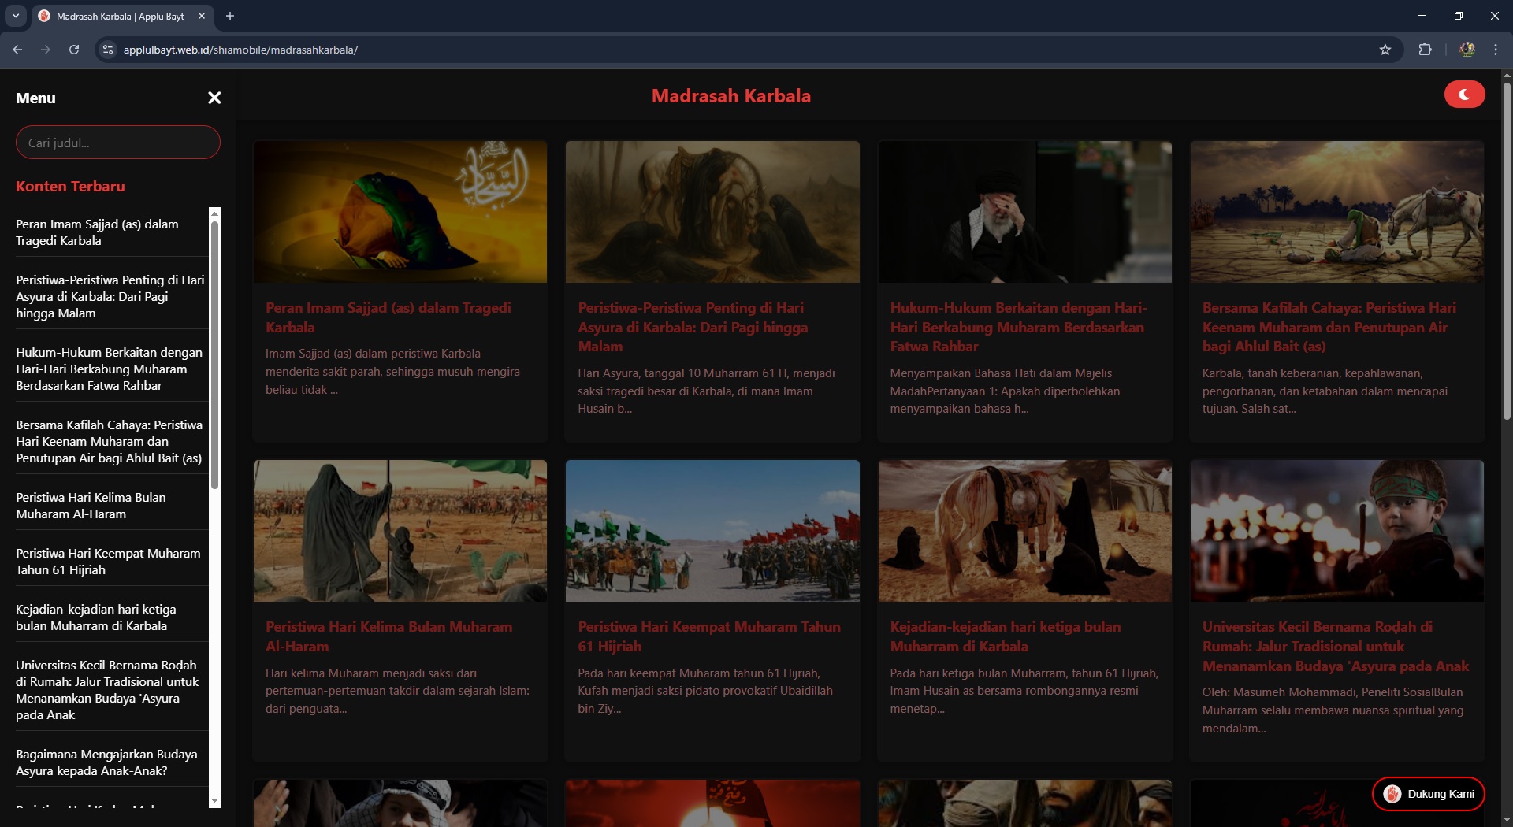Go back to the previous page
This screenshot has height=827, width=1513.
pyautogui.click(x=17, y=50)
